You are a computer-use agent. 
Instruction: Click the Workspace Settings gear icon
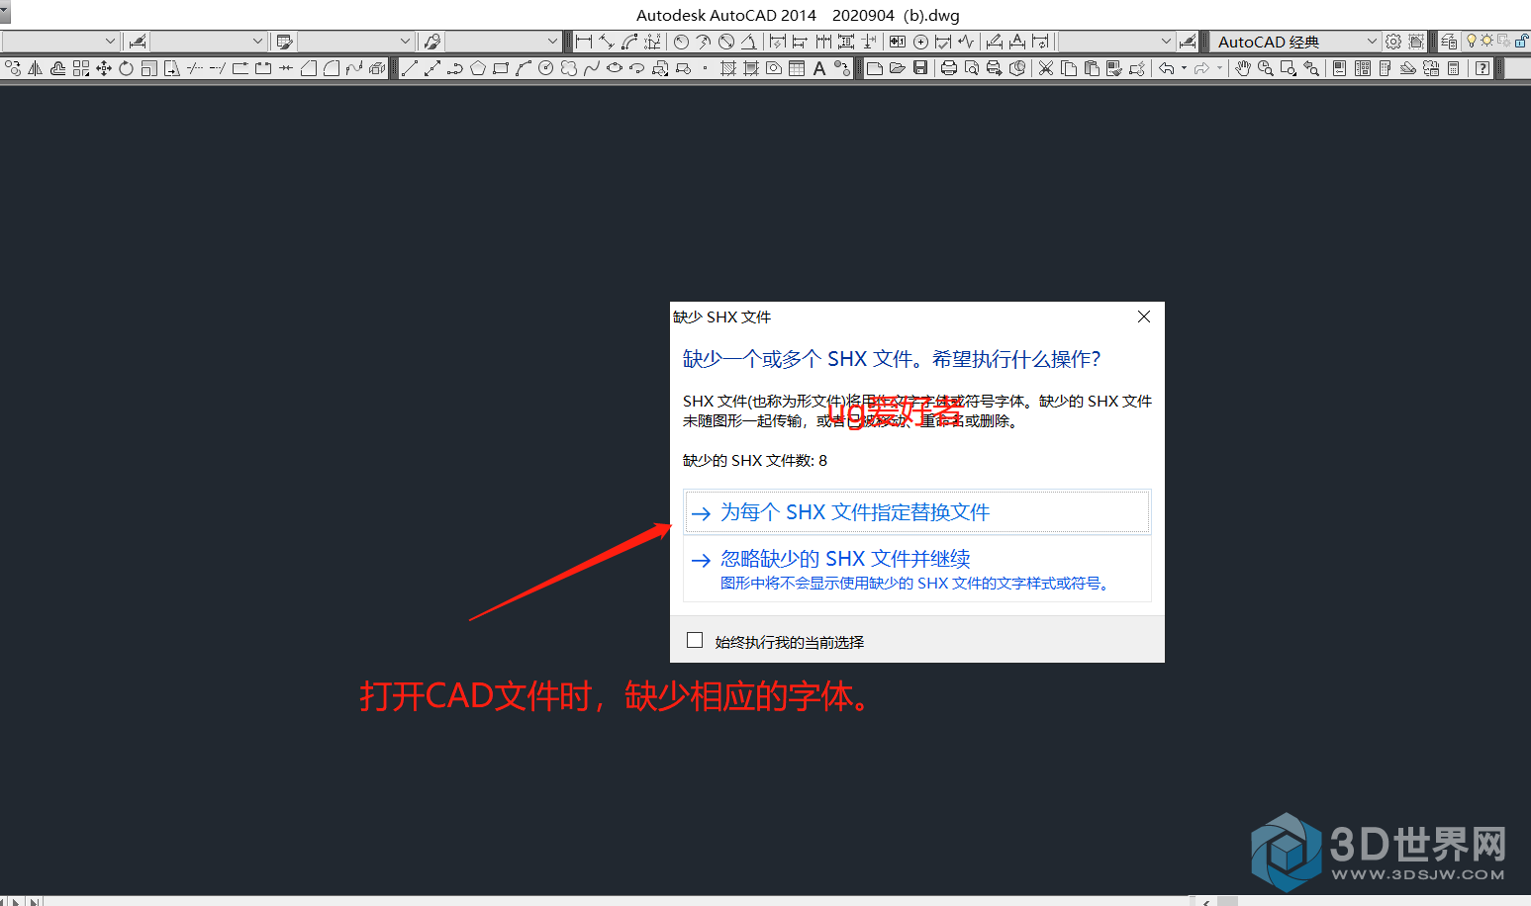pyautogui.click(x=1392, y=42)
